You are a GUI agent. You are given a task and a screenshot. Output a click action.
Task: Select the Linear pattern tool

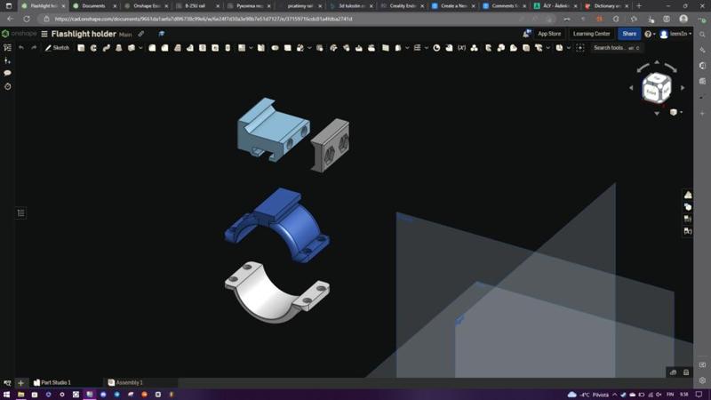tap(242, 48)
